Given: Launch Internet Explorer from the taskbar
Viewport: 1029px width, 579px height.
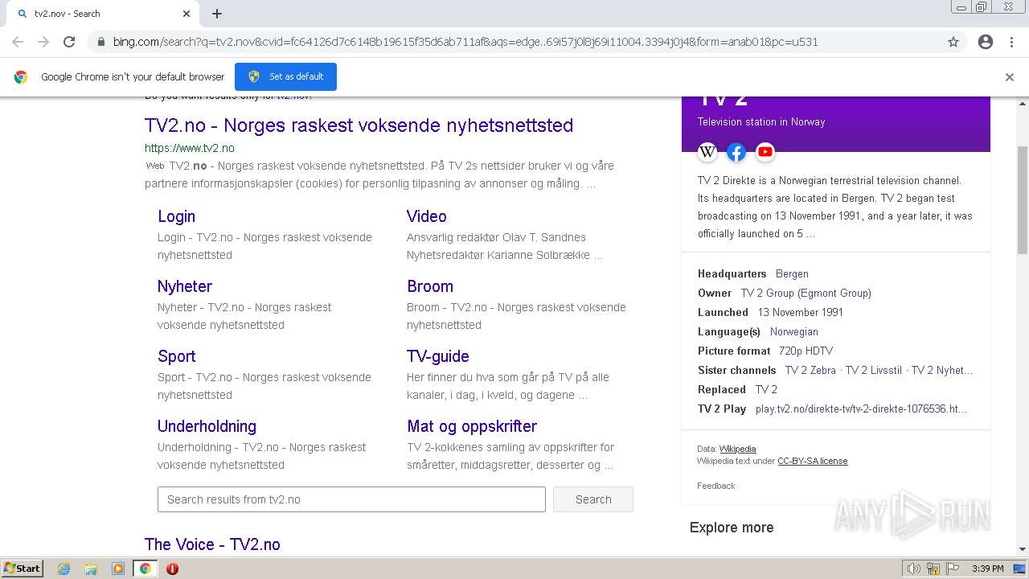Looking at the screenshot, I should pos(64,569).
